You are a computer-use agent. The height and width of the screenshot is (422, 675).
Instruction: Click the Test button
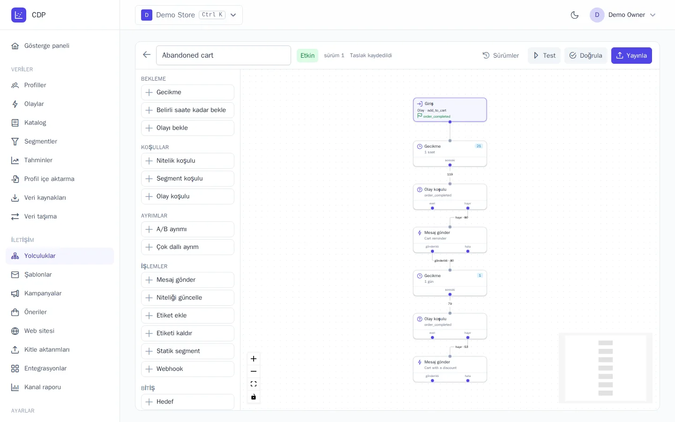tap(544, 55)
